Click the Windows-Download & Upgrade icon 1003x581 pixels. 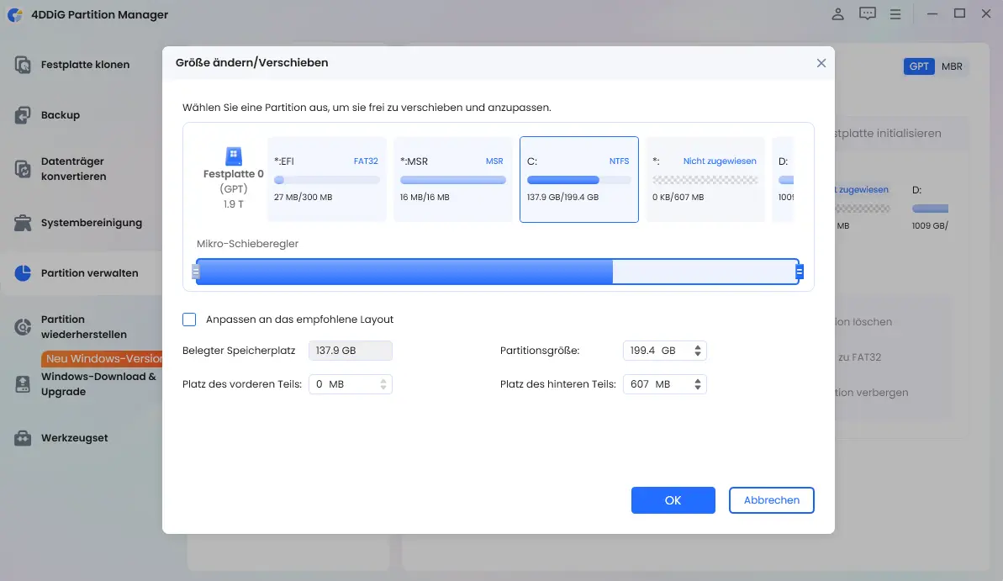point(23,384)
